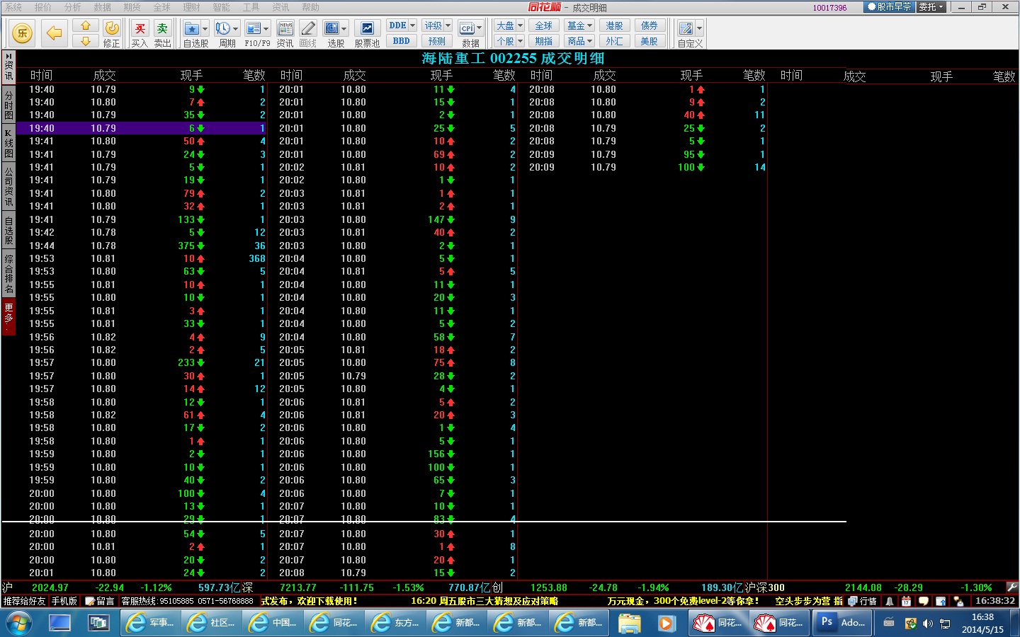This screenshot has height=637, width=1020.
Task: Click the 推荐给好友 status bar link
Action: [x=24, y=601]
